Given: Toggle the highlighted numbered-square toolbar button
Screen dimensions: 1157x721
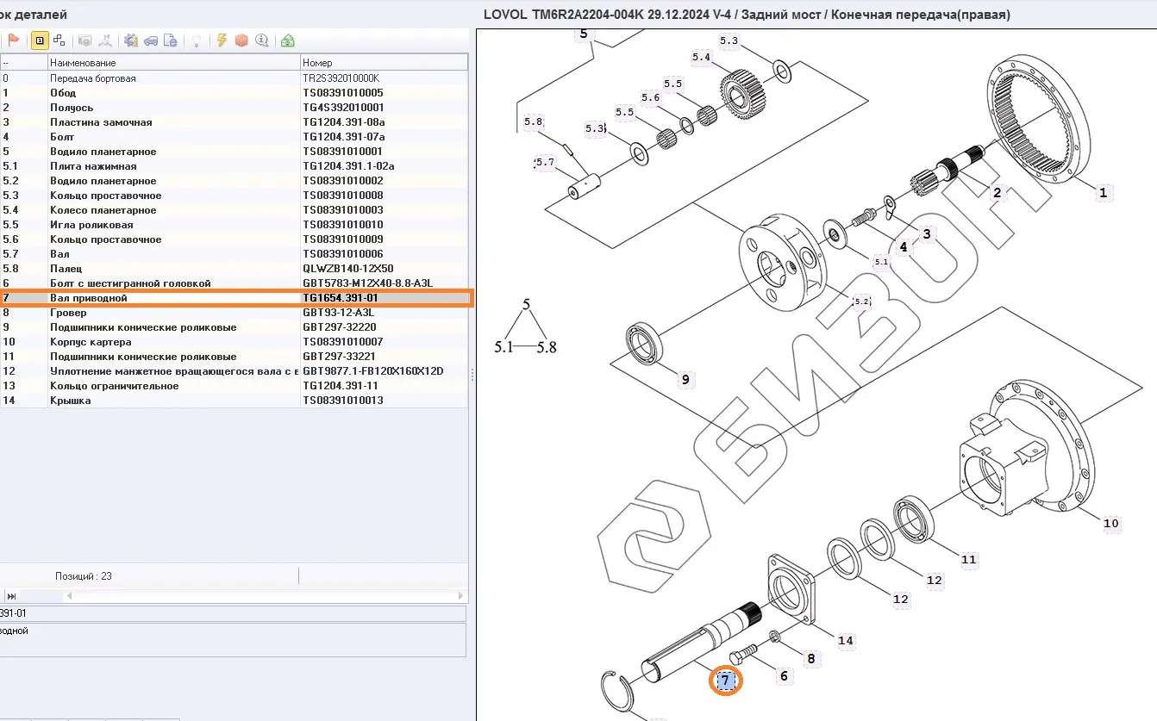Looking at the screenshot, I should 40,40.
